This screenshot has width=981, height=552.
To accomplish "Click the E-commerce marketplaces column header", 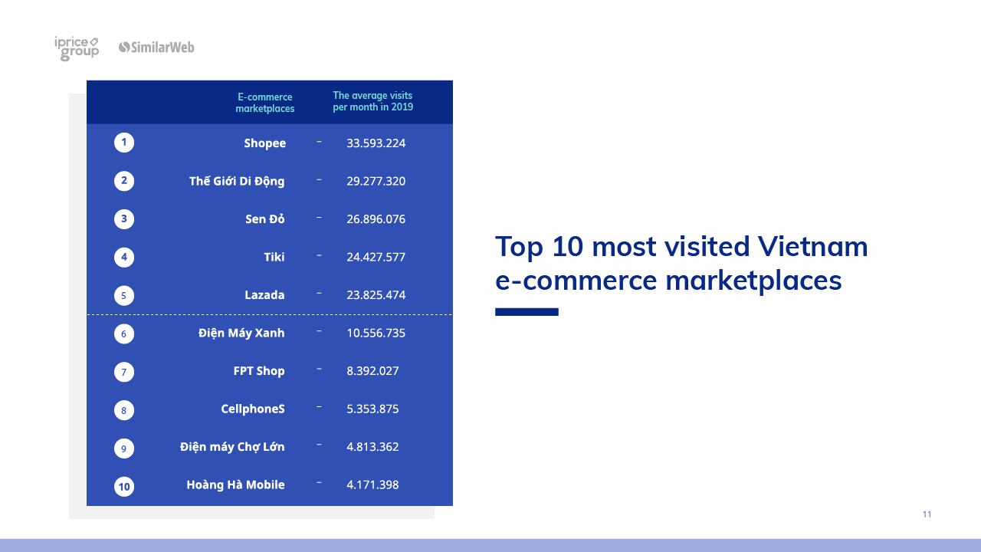I will [264, 103].
